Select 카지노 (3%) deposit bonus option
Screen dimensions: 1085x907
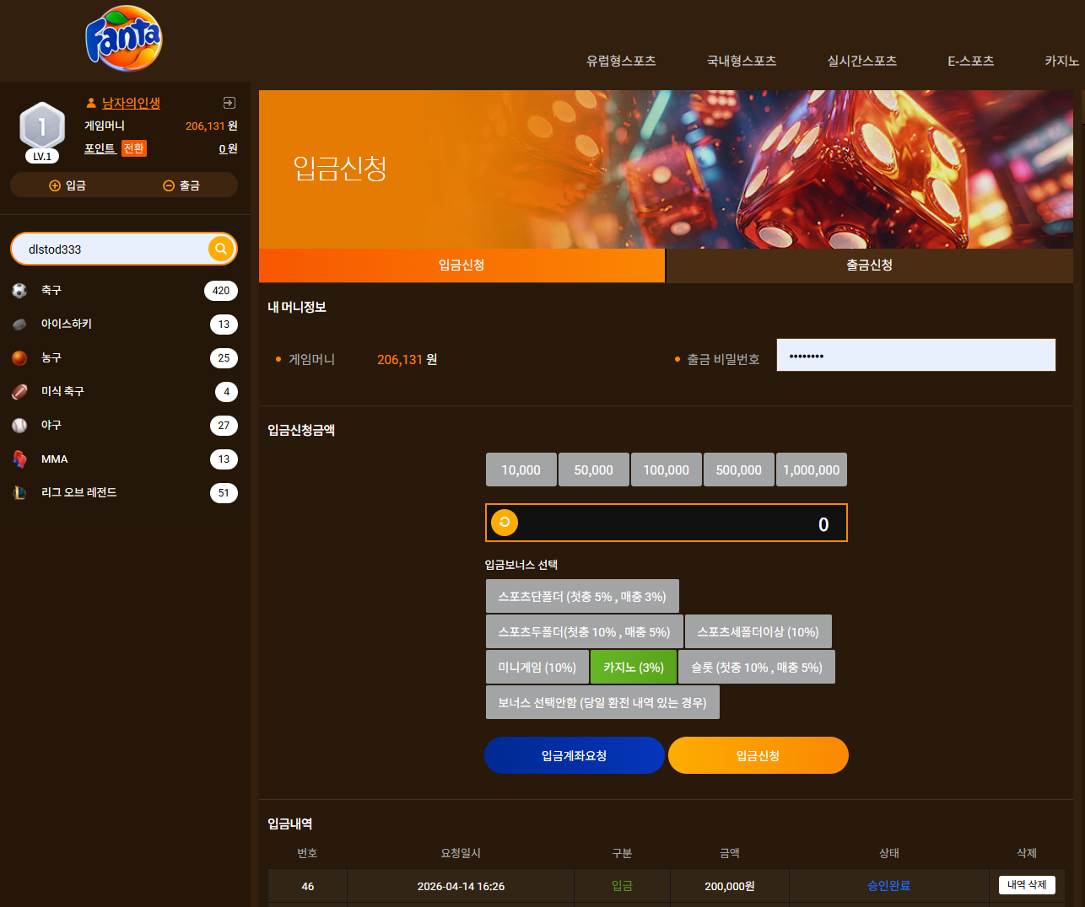point(634,667)
